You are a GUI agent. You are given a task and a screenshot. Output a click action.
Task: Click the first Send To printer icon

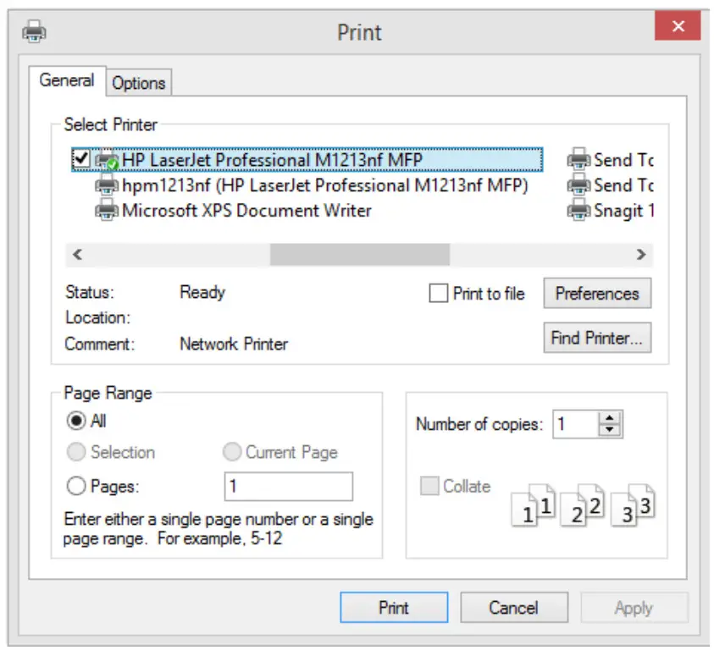578,160
